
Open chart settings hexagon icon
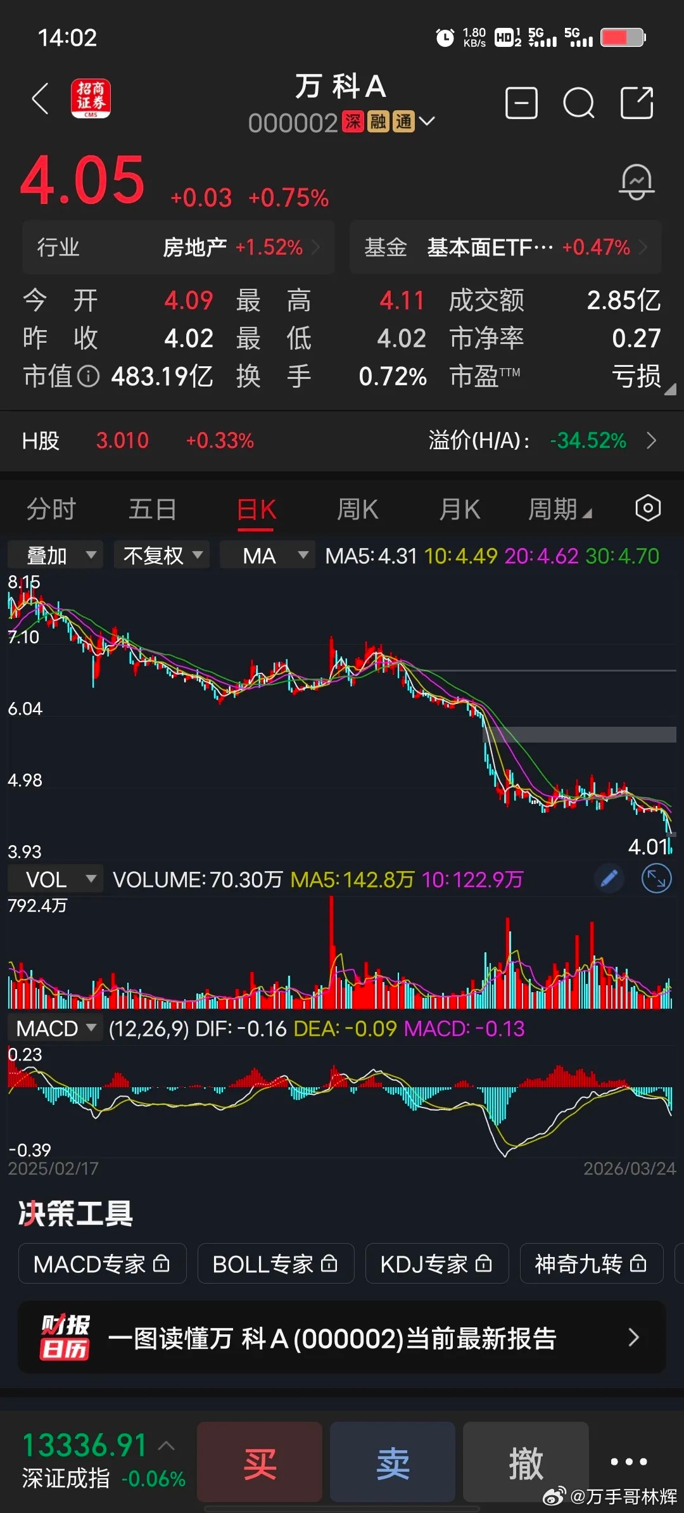(x=648, y=508)
